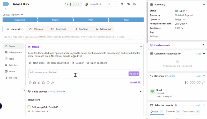Go to Timeline in the sidebar
207x119 pixels.
[11, 78]
